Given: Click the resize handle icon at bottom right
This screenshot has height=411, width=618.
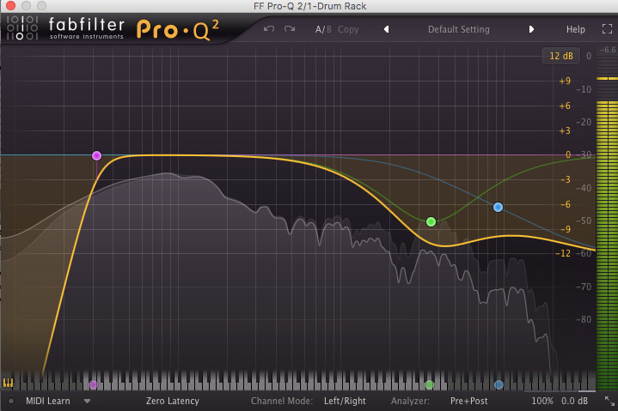Looking at the screenshot, I should coord(609,402).
